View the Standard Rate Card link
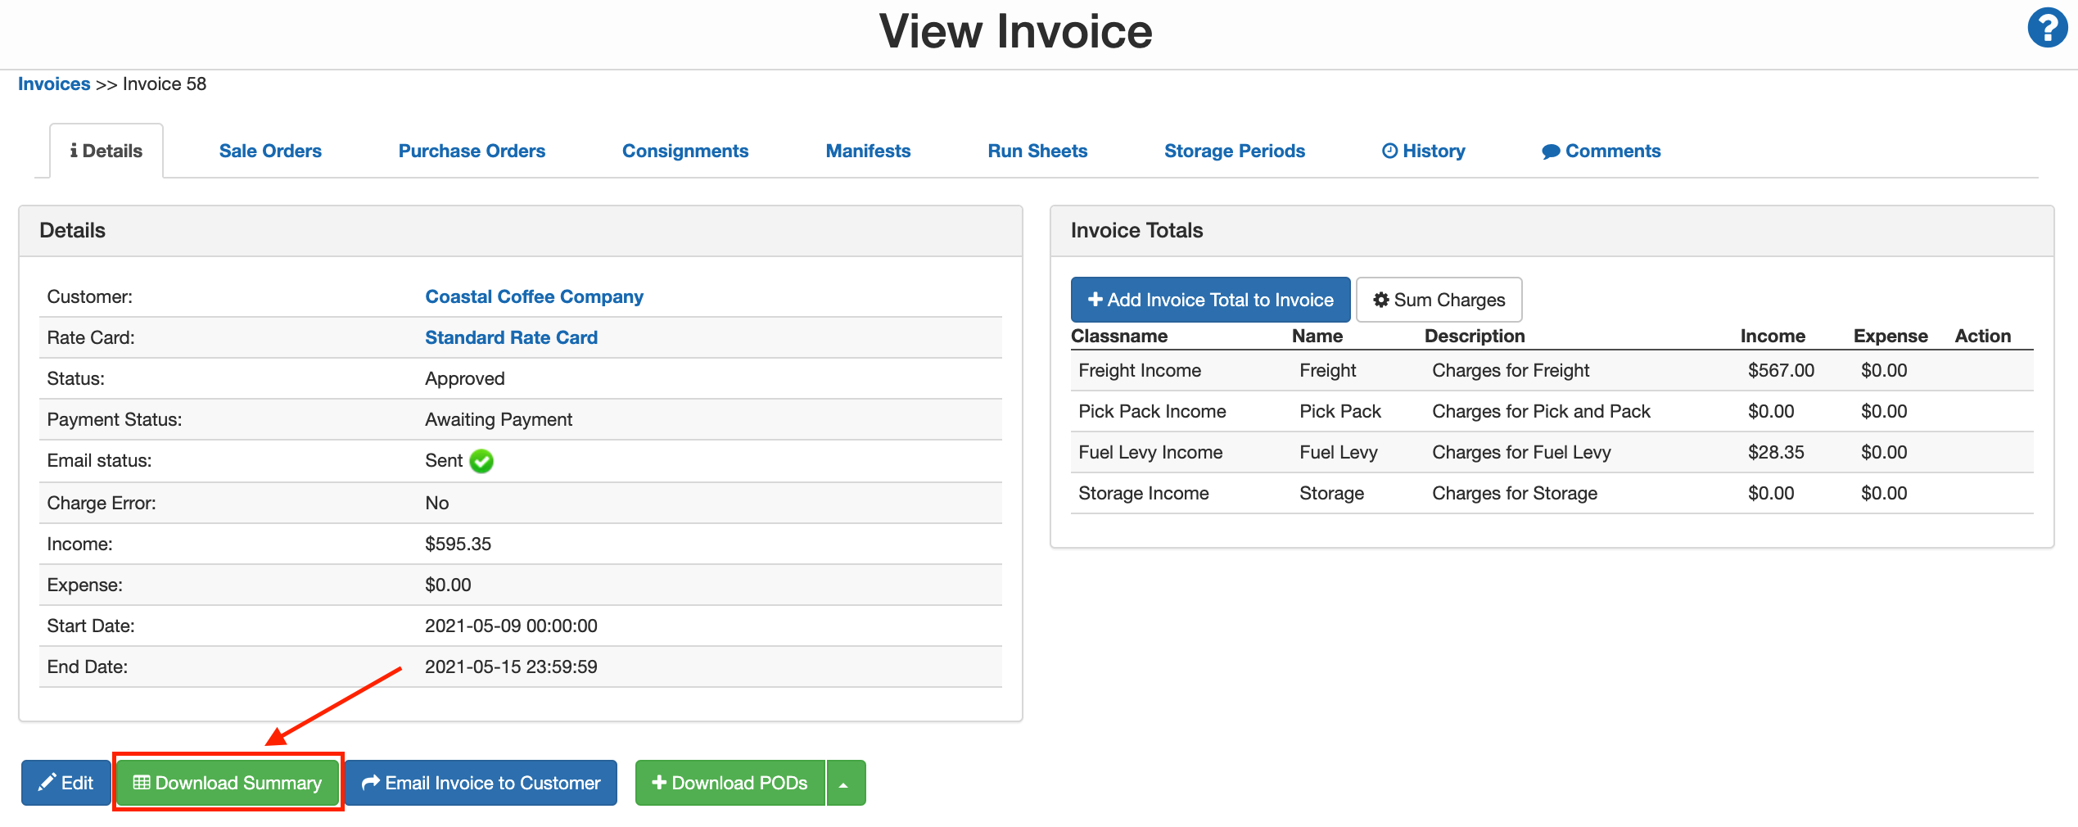The height and width of the screenshot is (827, 2078). click(510, 337)
